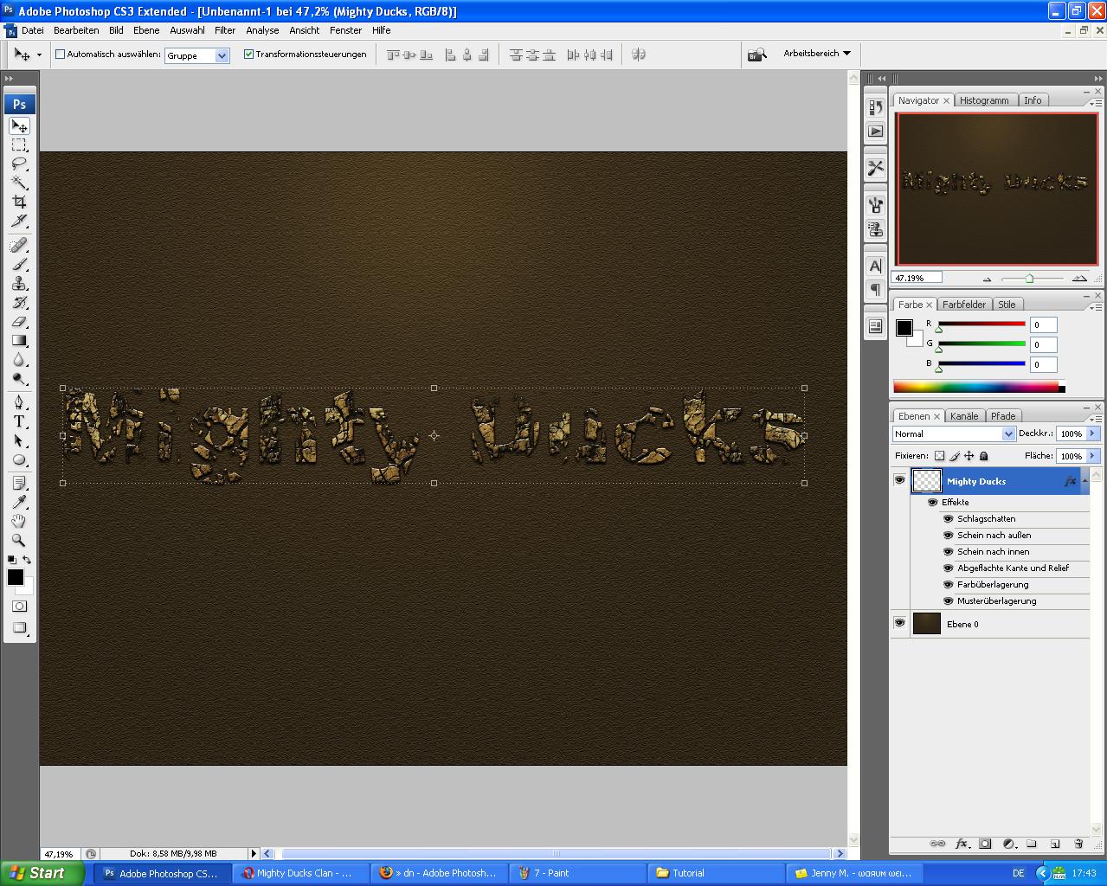Select the Lasso tool
This screenshot has height=886, width=1107.
(x=19, y=164)
